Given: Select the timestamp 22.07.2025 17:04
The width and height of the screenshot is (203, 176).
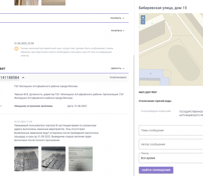Looking at the screenshot, I should point(23,122).
